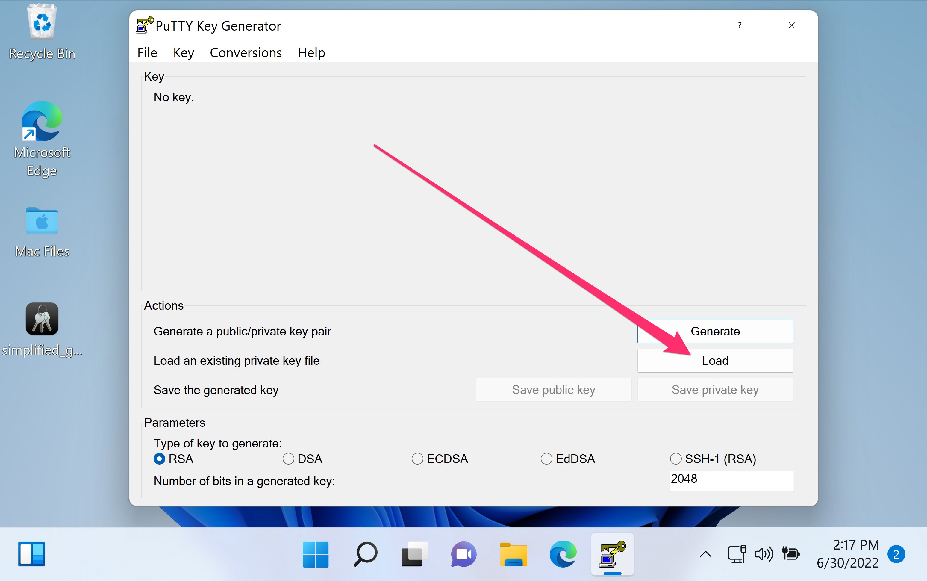This screenshot has width=927, height=581.
Task: Click 'Generate a public/private key pair' label
Action: pyautogui.click(x=243, y=331)
